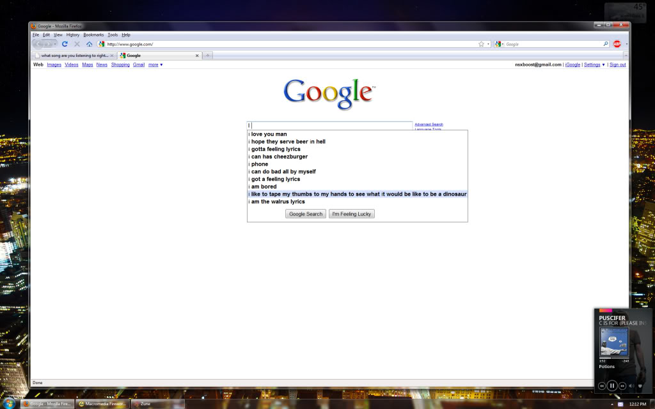Click the Advanced Search link

point(429,125)
